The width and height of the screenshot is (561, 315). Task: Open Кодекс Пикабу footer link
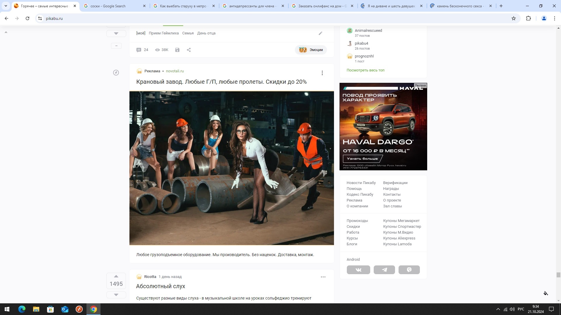click(360, 195)
